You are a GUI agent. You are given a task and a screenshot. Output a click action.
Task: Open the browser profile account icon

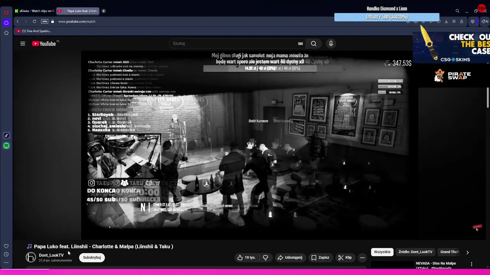click(x=462, y=21)
